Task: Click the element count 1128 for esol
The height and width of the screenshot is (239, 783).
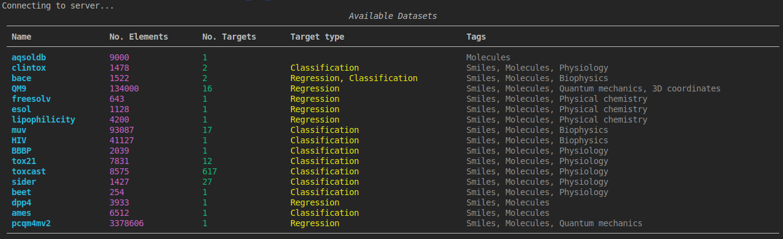Action: click(119, 109)
